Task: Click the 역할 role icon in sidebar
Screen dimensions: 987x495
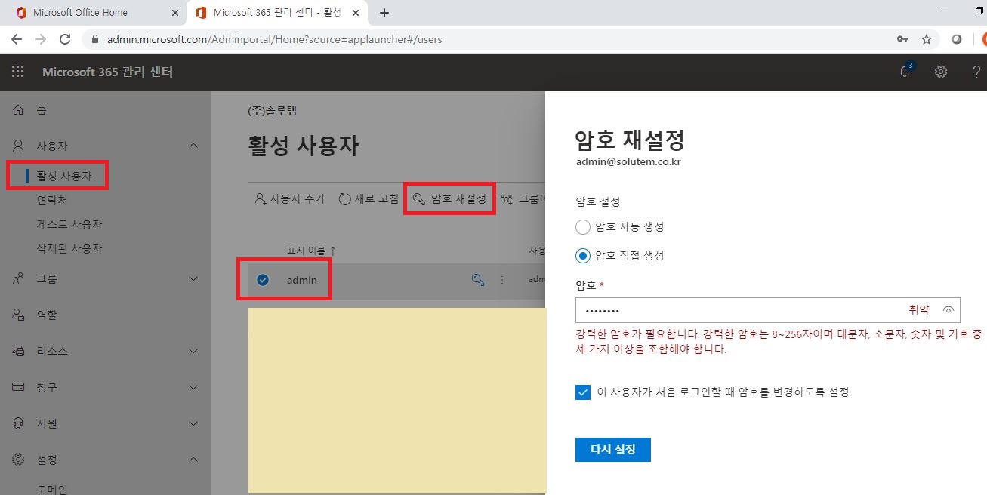Action: [x=19, y=315]
